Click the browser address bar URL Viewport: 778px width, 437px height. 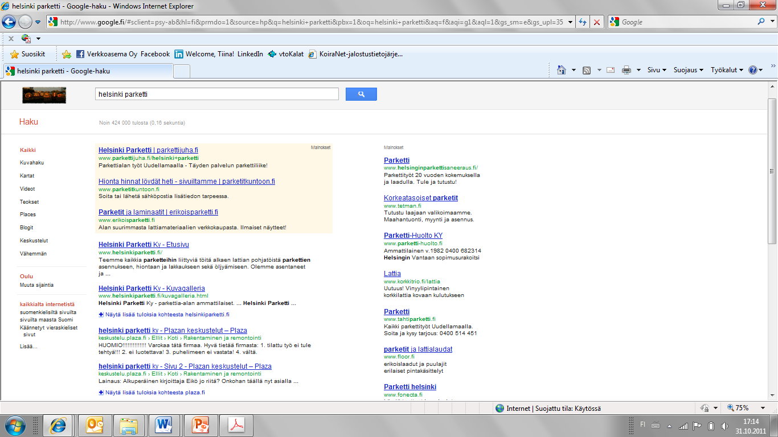coord(311,22)
